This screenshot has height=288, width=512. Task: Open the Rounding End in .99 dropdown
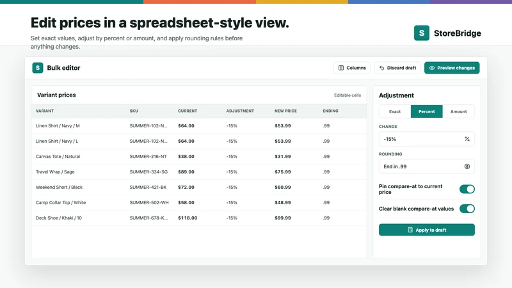click(x=426, y=166)
